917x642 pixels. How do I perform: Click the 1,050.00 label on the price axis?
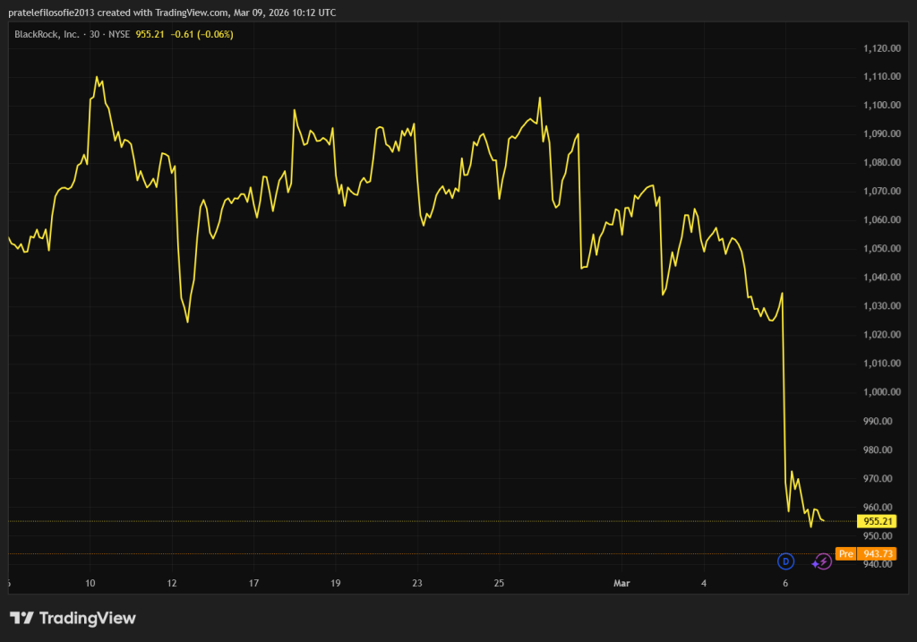881,249
